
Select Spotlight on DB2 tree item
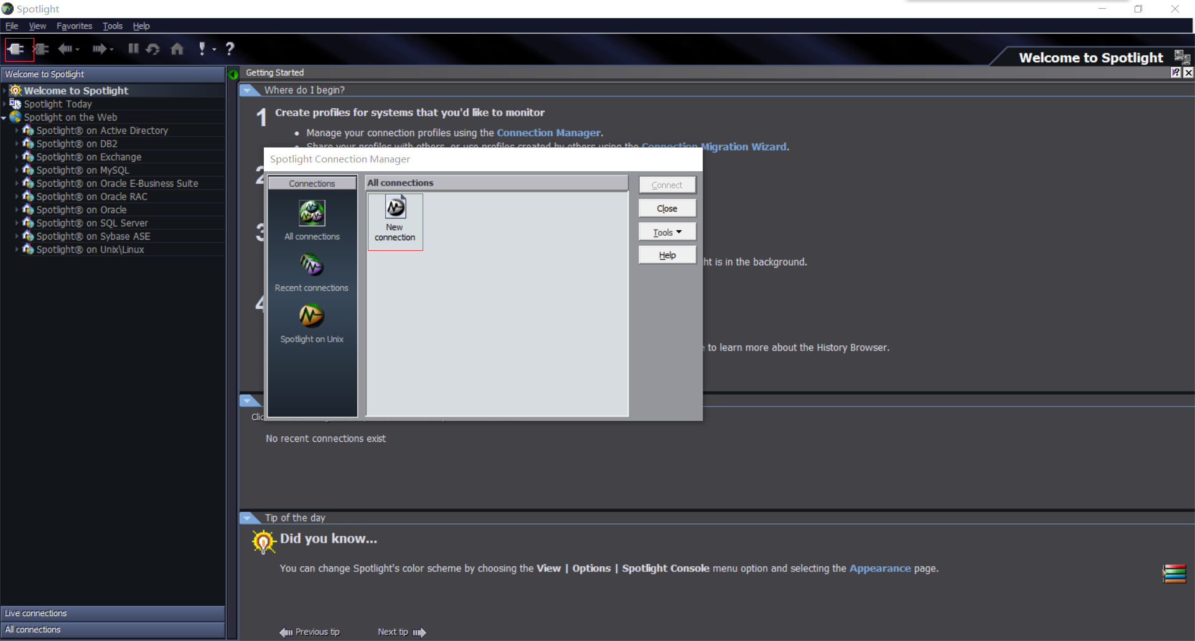click(77, 144)
